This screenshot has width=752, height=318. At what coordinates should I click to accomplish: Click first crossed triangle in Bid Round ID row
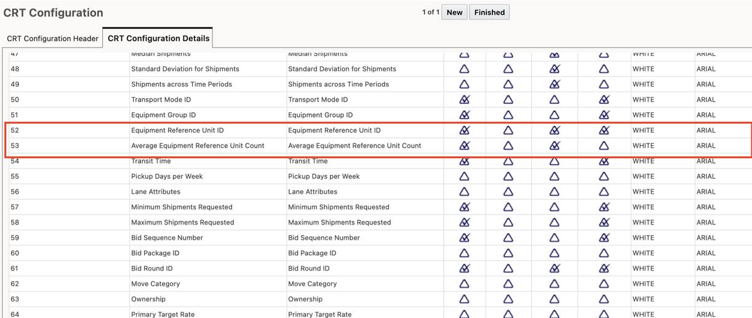click(465, 269)
